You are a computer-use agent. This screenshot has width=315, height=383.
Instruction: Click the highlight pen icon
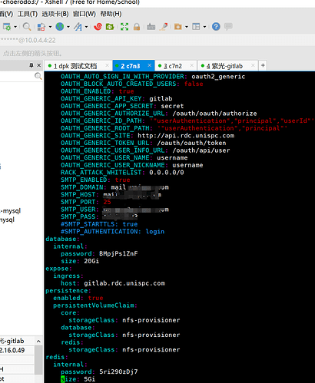click(x=164, y=27)
